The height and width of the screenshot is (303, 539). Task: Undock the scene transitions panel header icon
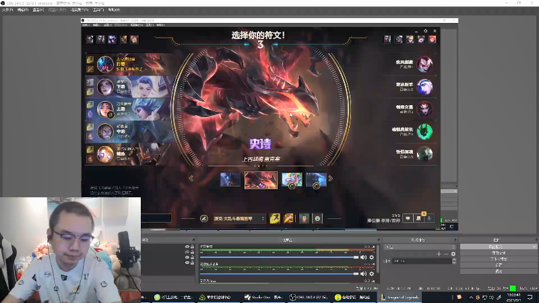(x=455, y=240)
